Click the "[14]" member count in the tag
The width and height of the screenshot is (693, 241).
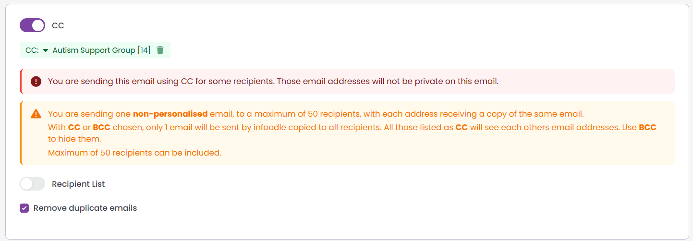click(x=144, y=50)
